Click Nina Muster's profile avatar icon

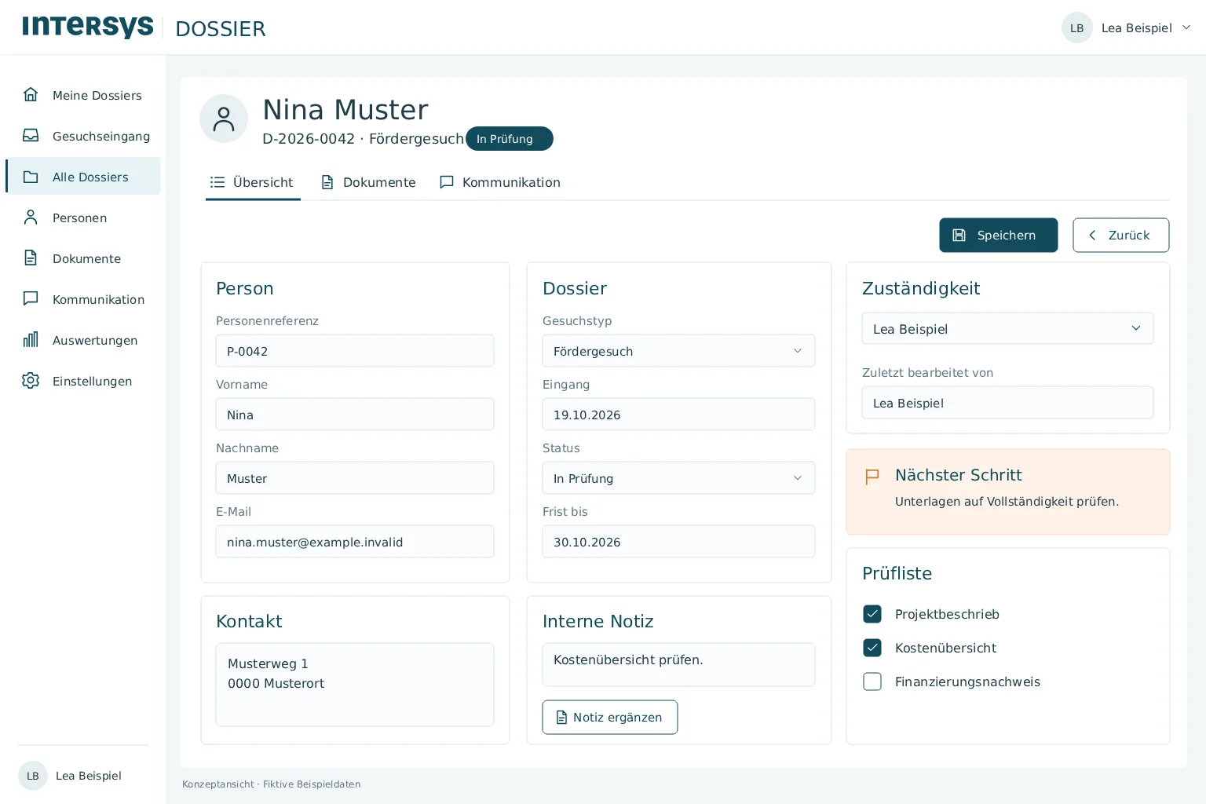[x=224, y=119]
